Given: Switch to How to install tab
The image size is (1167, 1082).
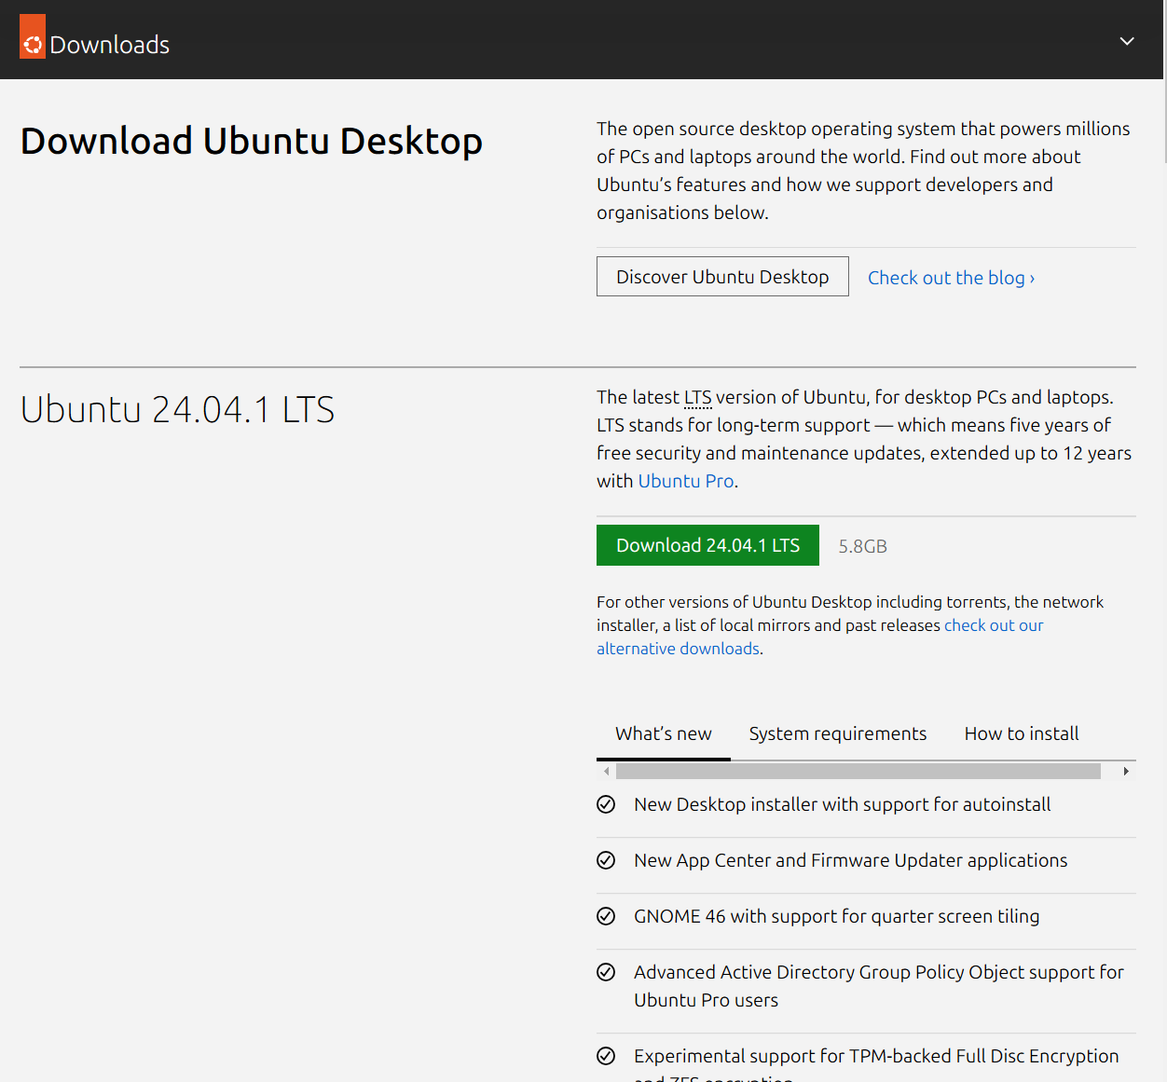Looking at the screenshot, I should click(1022, 733).
